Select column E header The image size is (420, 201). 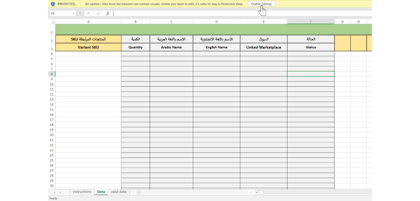click(264, 22)
